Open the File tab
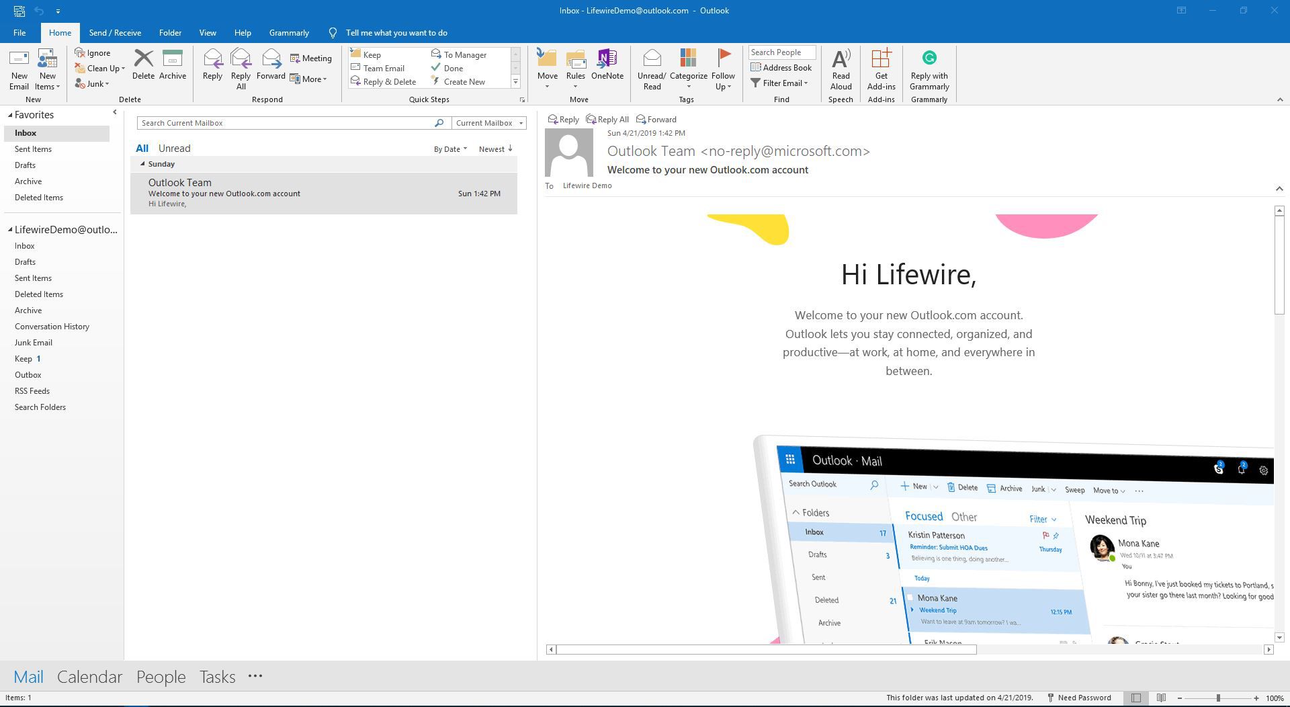 tap(19, 32)
